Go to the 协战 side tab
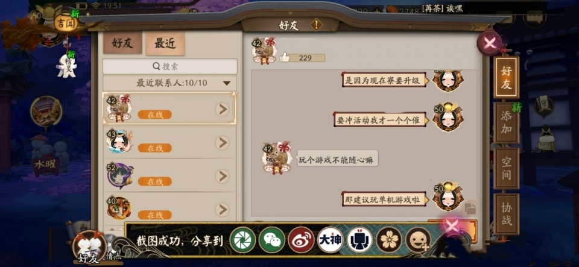This screenshot has height=267, width=579. tap(506, 214)
